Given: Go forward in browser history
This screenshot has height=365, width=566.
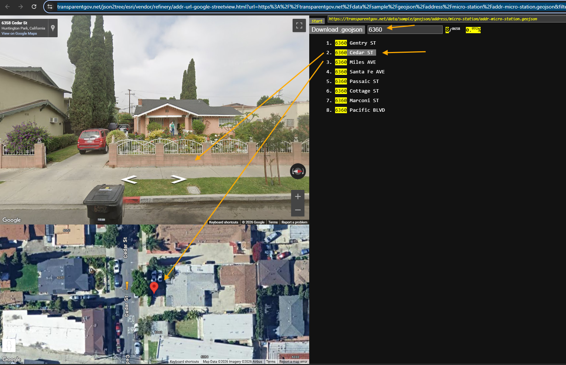Looking at the screenshot, I should 21,7.
